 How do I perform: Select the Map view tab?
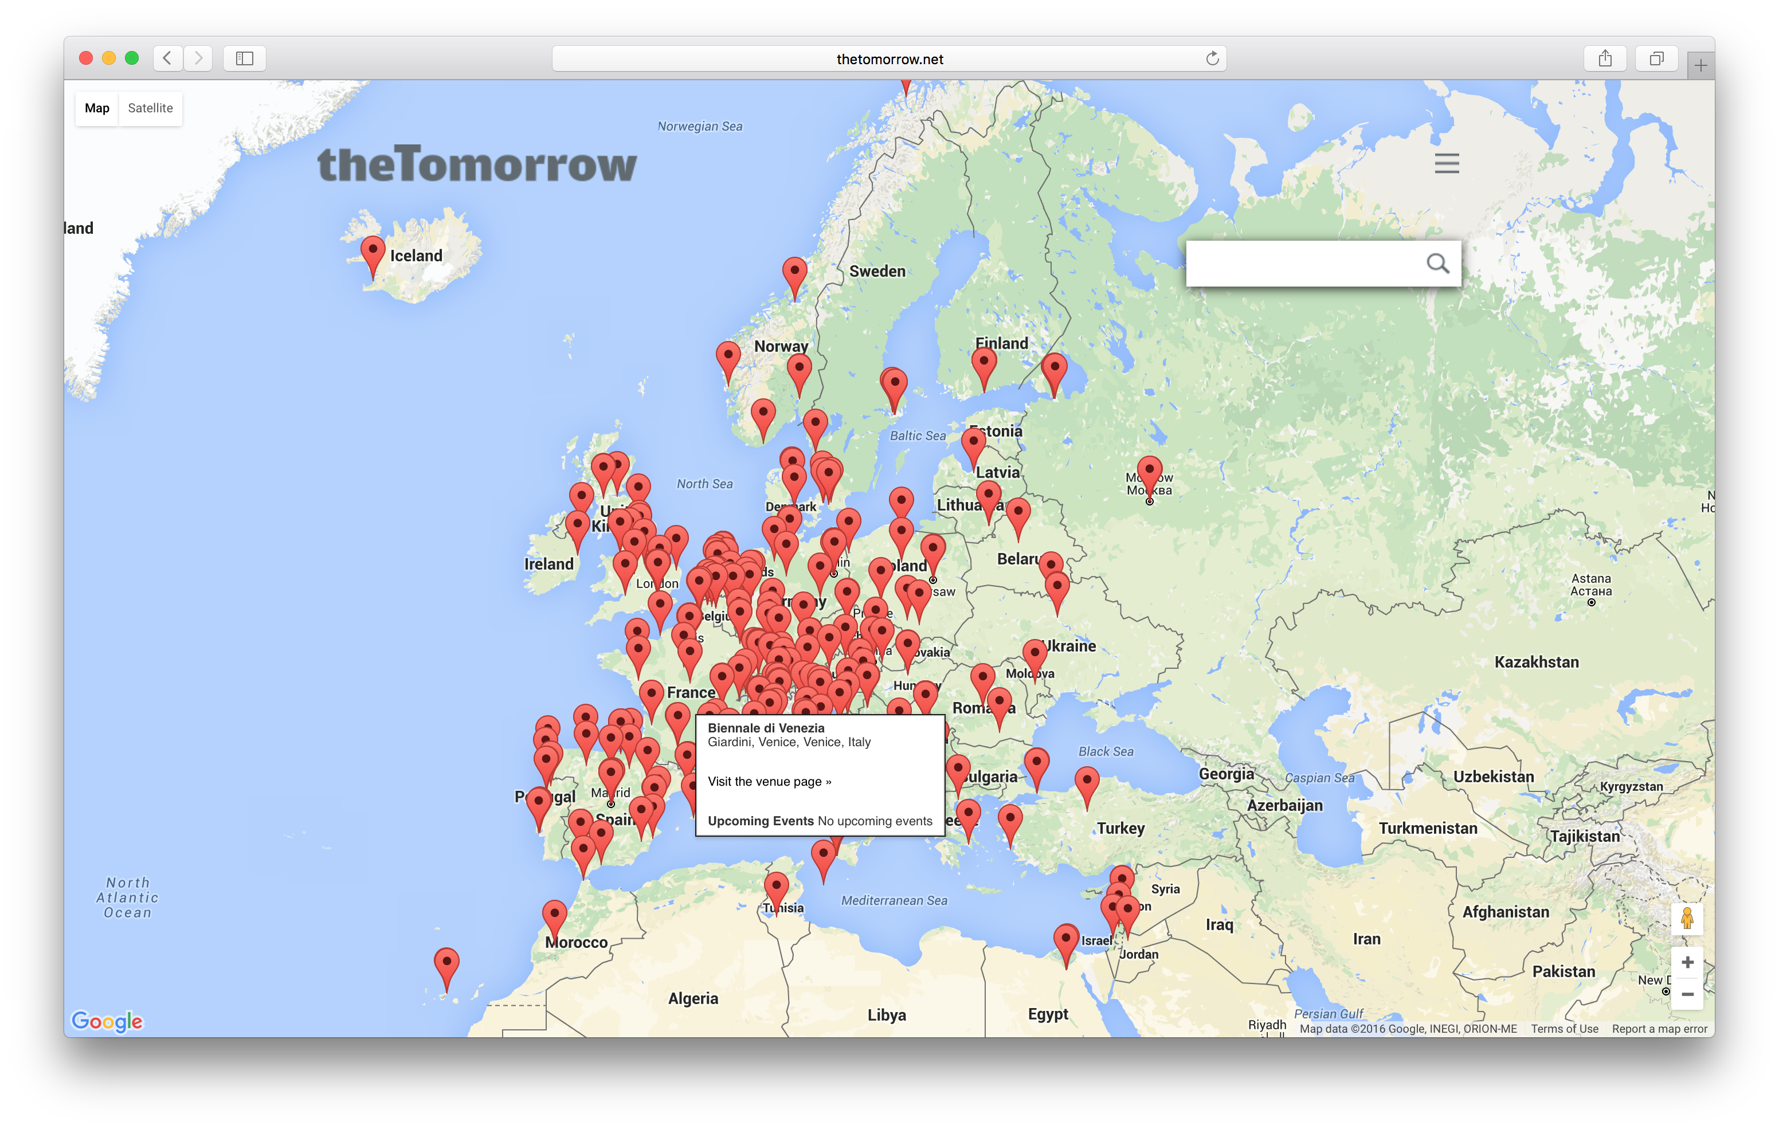(97, 108)
